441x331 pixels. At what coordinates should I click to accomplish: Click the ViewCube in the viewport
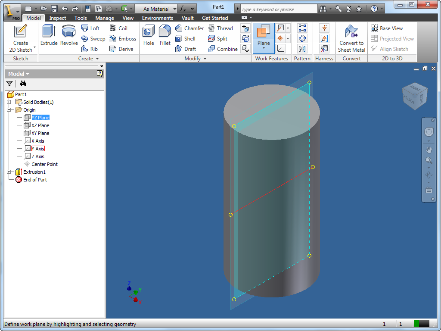[415, 96]
